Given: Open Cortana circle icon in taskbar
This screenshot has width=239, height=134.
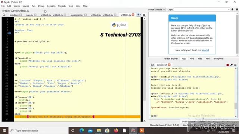Looking at the screenshot, I should click(x=73, y=131).
